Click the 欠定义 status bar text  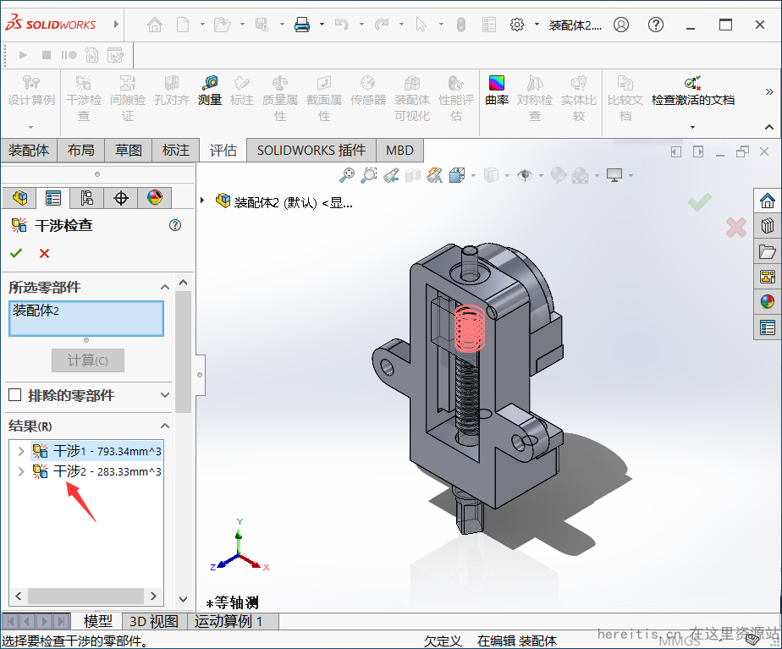click(443, 641)
